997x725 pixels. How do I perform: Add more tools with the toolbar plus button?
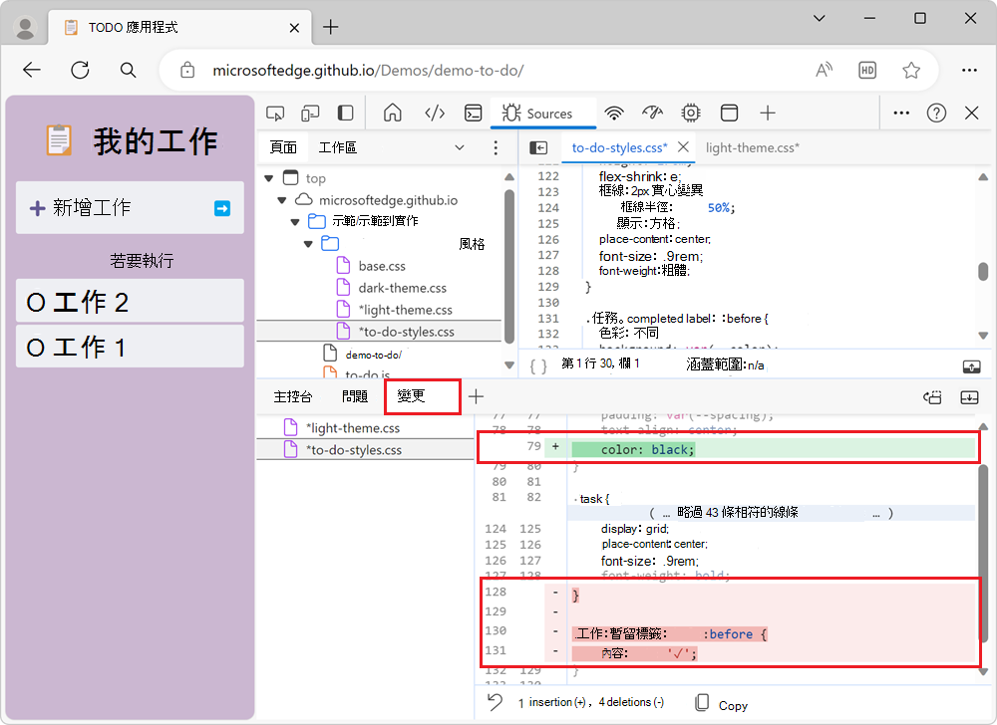pos(768,113)
